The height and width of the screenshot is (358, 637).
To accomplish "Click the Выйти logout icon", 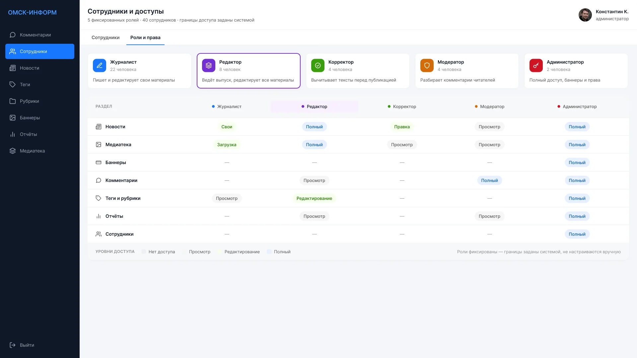I will [x=13, y=345].
